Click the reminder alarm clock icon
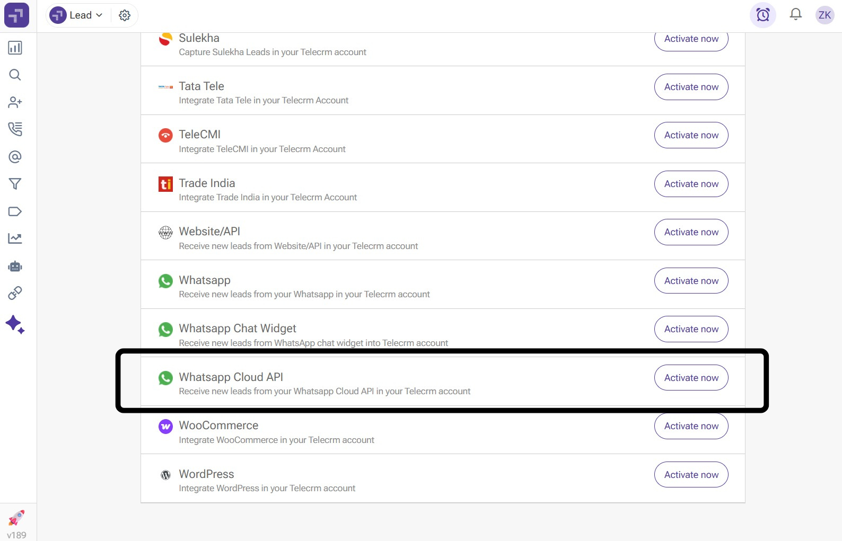842x541 pixels. point(762,15)
